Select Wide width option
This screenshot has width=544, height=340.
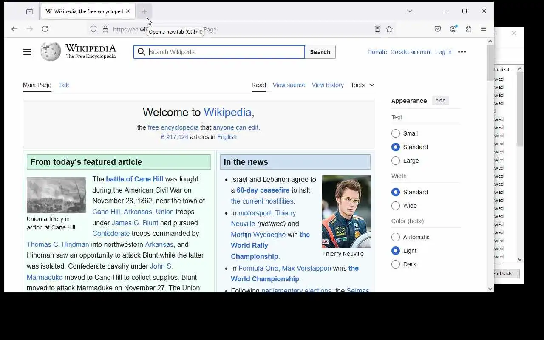(396, 206)
